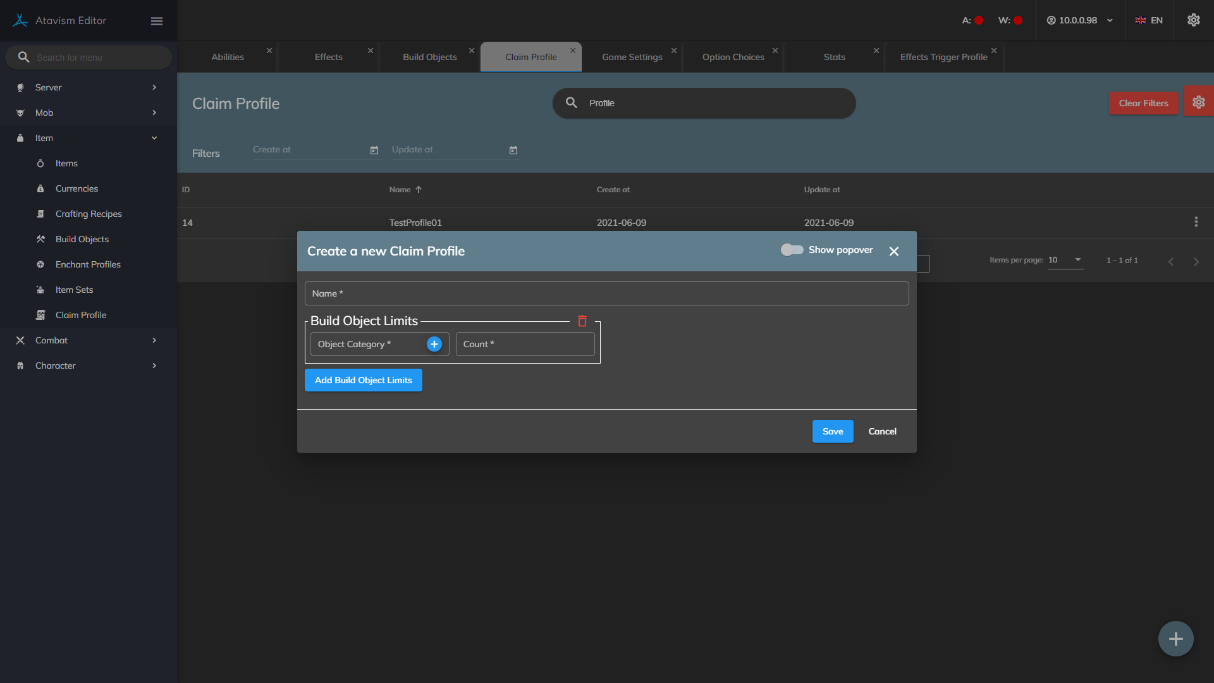Image resolution: width=1214 pixels, height=683 pixels.
Task: Click the blue plus next to Object Category
Action: click(434, 344)
